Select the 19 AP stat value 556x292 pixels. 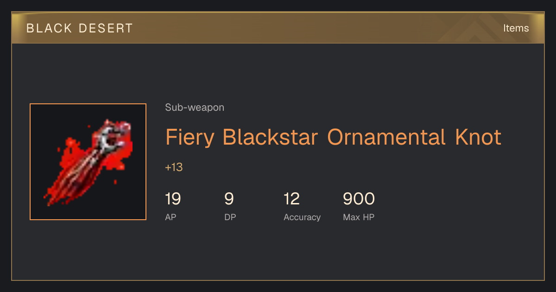coord(173,199)
